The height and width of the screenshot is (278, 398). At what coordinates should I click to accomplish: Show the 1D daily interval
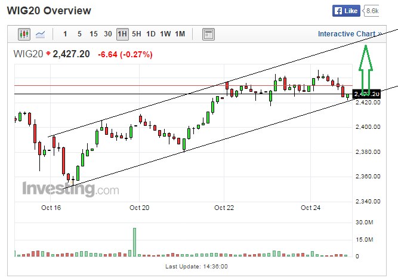151,34
